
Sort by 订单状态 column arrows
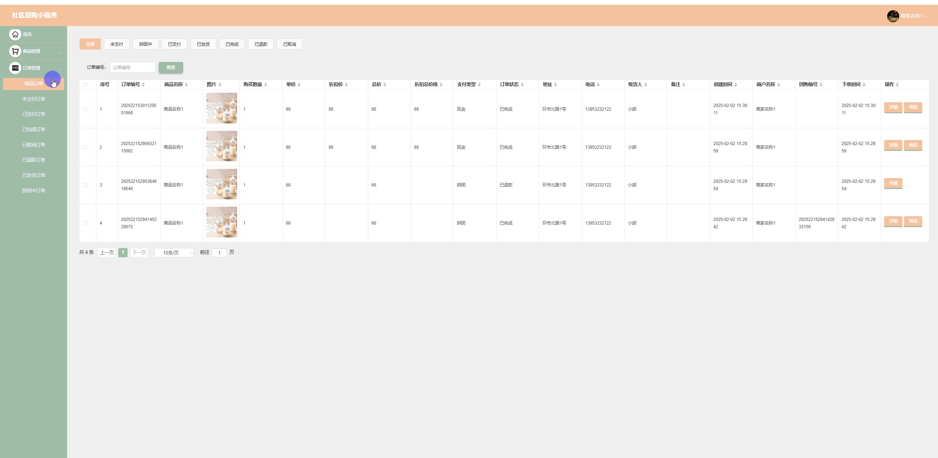(522, 85)
